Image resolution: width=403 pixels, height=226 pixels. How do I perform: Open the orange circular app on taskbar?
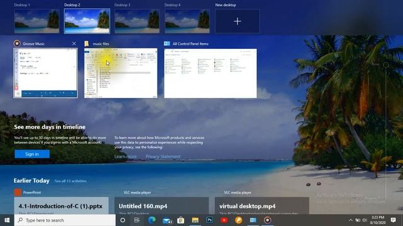click(x=239, y=220)
